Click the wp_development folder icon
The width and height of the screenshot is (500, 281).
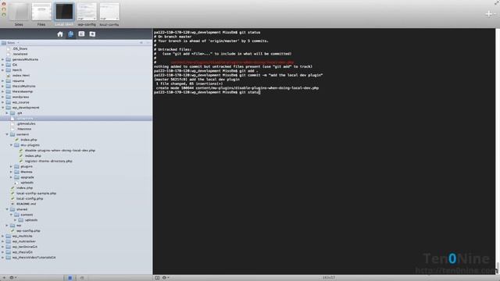coord(9,108)
